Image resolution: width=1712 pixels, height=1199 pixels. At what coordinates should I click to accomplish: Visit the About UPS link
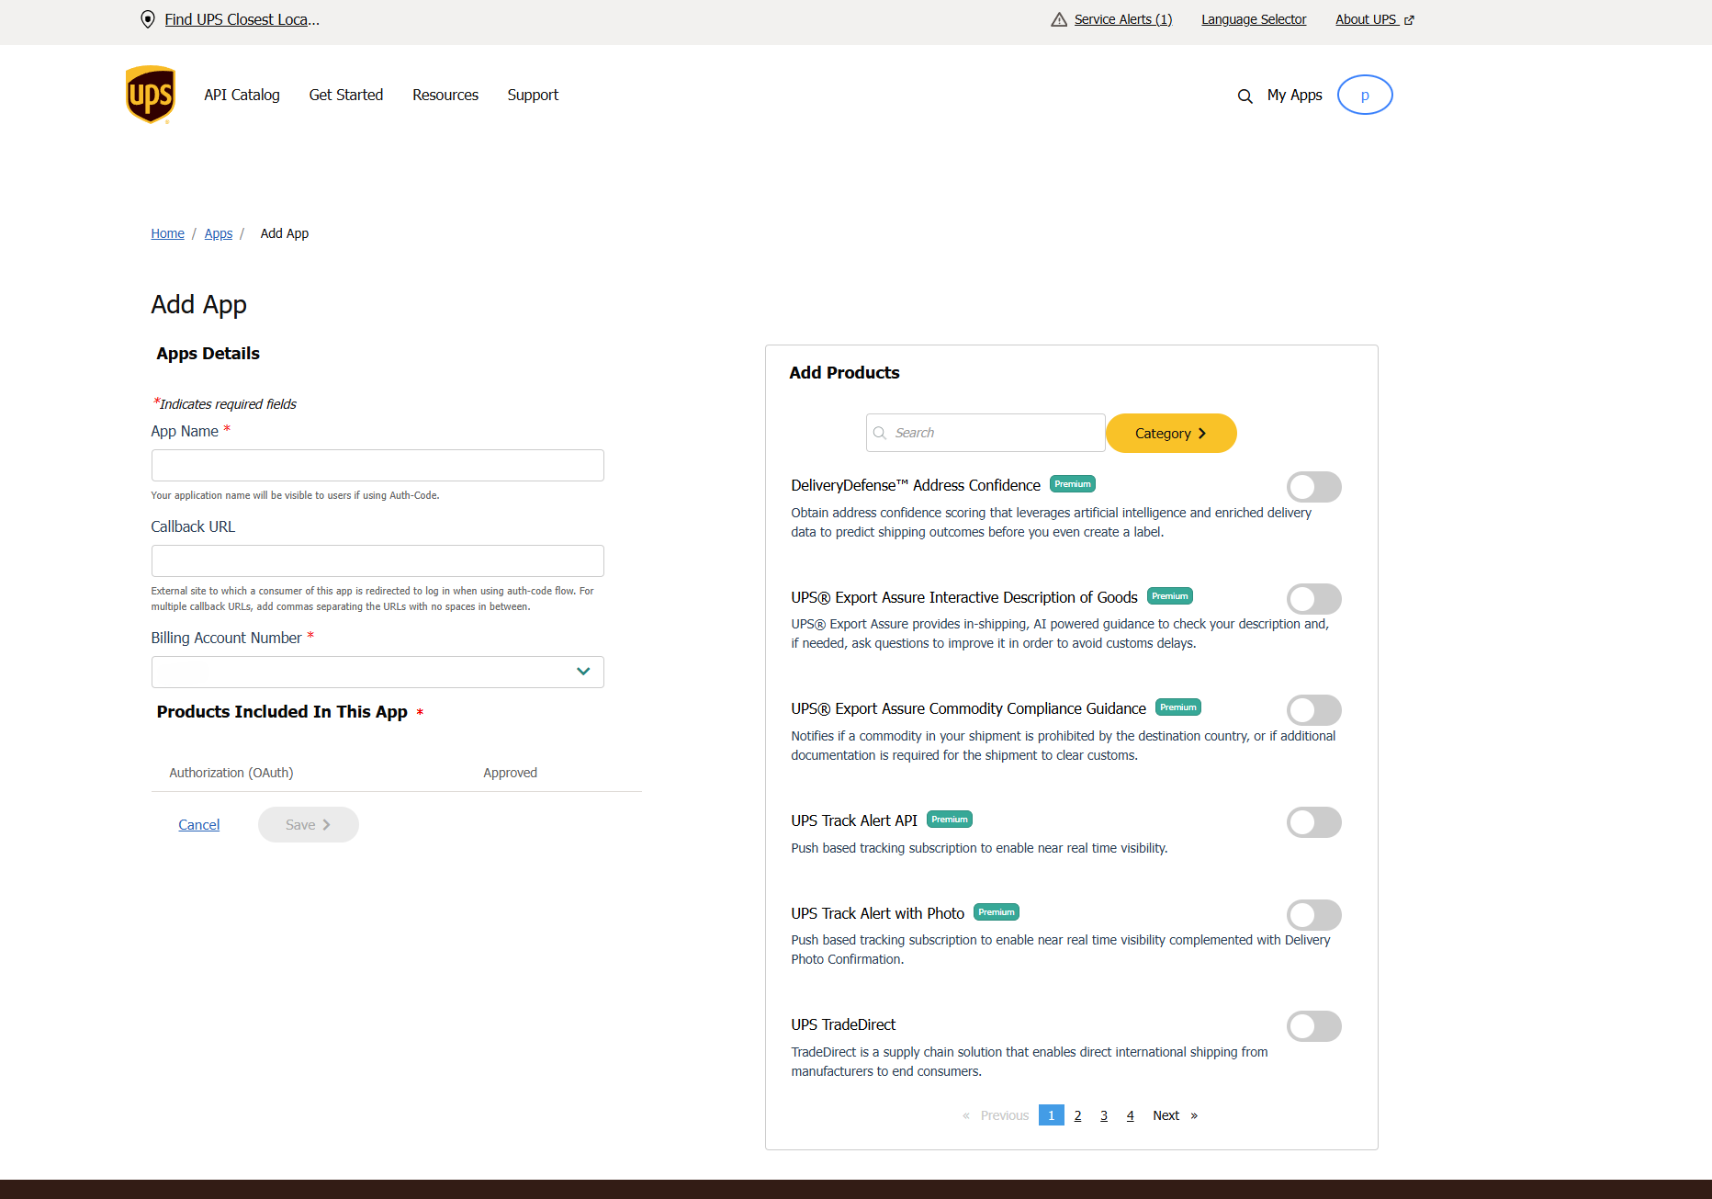coord(1366,19)
